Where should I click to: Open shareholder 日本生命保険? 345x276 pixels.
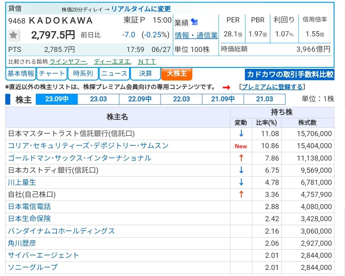click(x=29, y=219)
